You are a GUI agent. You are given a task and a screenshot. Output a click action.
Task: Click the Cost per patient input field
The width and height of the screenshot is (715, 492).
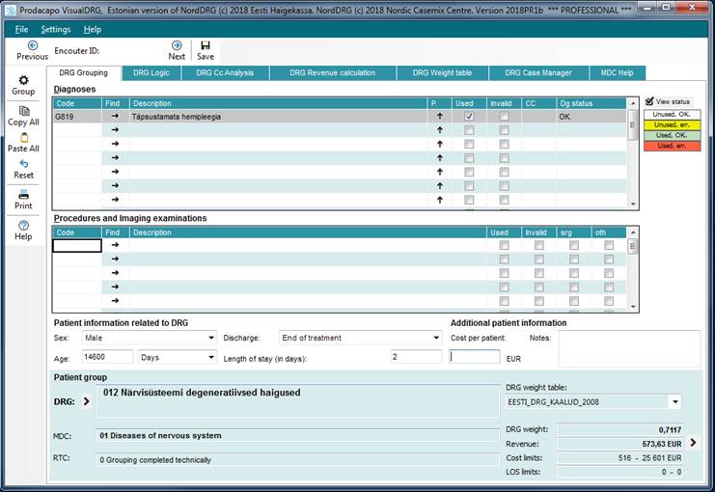(475, 356)
